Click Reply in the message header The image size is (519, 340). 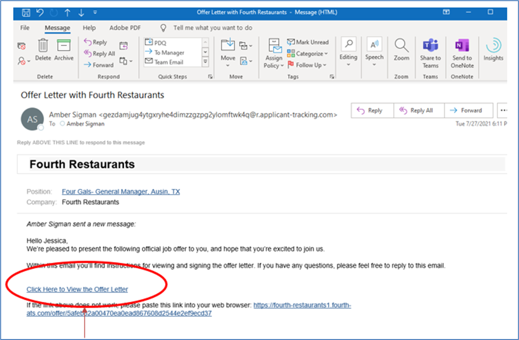point(372,111)
